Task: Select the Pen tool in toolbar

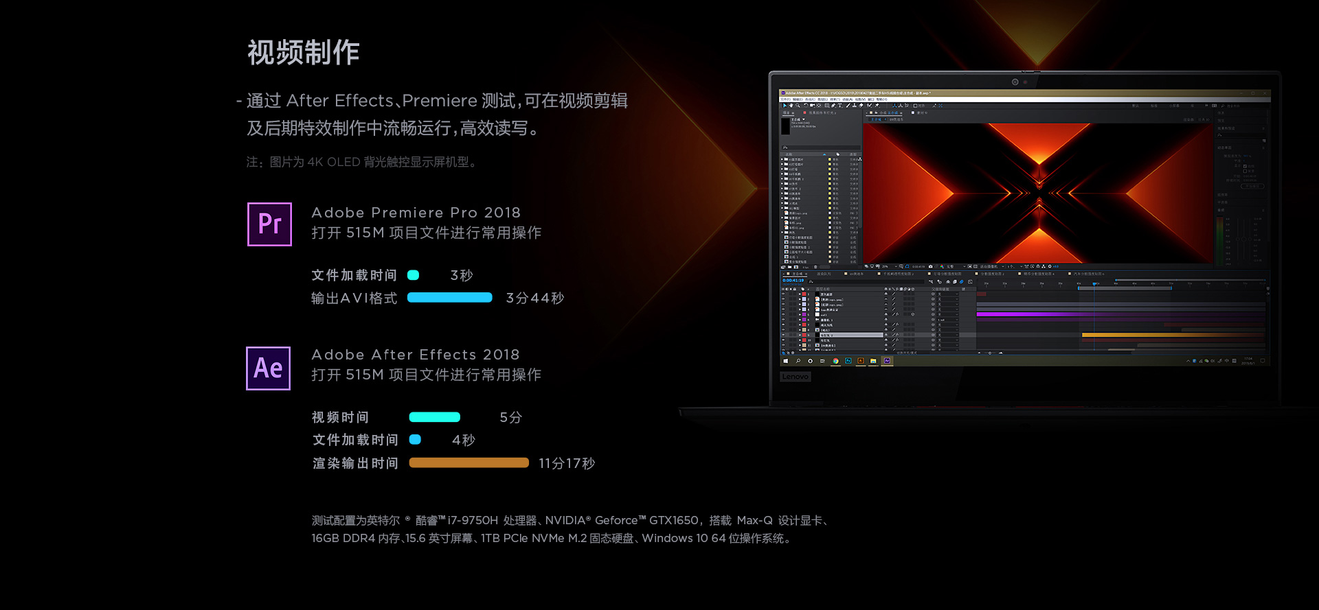Action: click(x=833, y=106)
